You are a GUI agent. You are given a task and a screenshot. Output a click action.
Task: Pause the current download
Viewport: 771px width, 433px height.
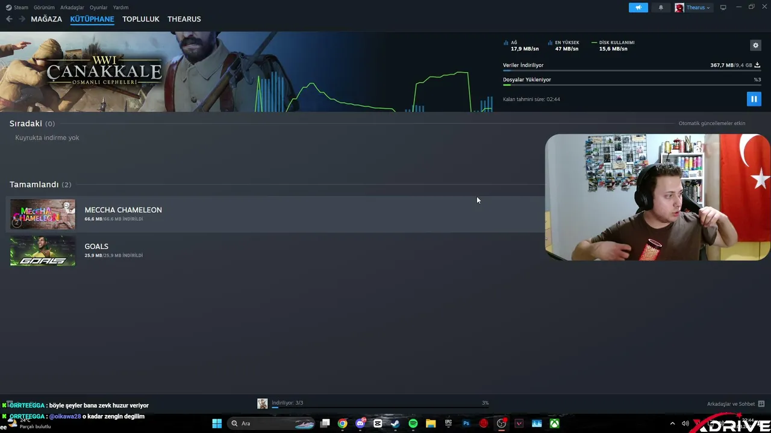(754, 99)
